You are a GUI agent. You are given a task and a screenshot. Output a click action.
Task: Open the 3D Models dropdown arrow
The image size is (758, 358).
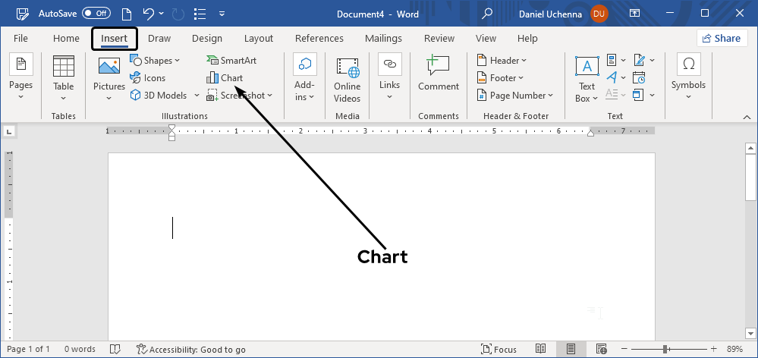[x=197, y=95]
